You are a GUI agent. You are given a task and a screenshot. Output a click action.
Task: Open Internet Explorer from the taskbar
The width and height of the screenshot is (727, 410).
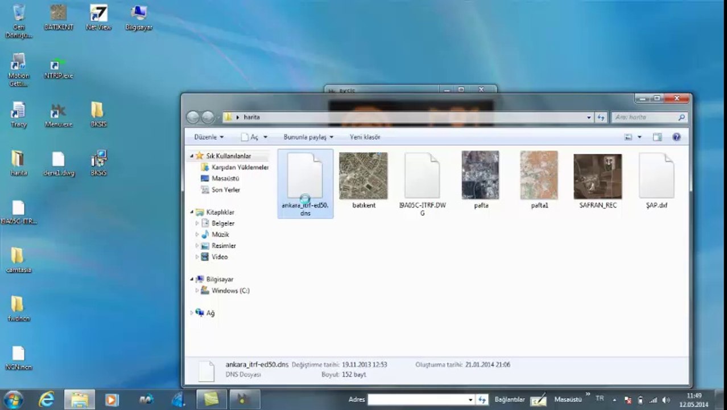click(x=47, y=399)
